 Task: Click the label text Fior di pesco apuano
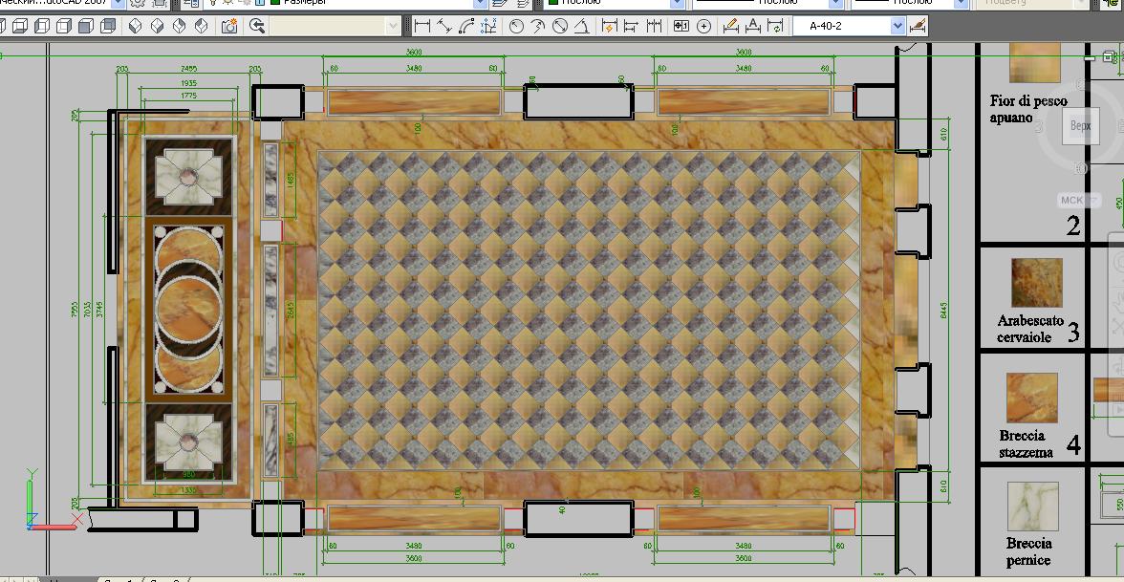pyautogui.click(x=1028, y=109)
